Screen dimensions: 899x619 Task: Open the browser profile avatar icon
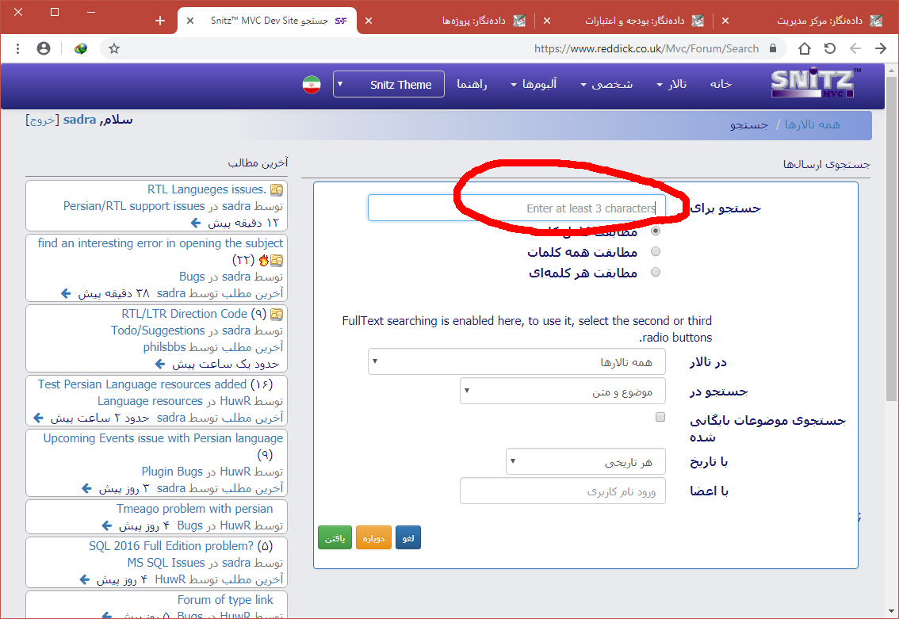point(44,48)
